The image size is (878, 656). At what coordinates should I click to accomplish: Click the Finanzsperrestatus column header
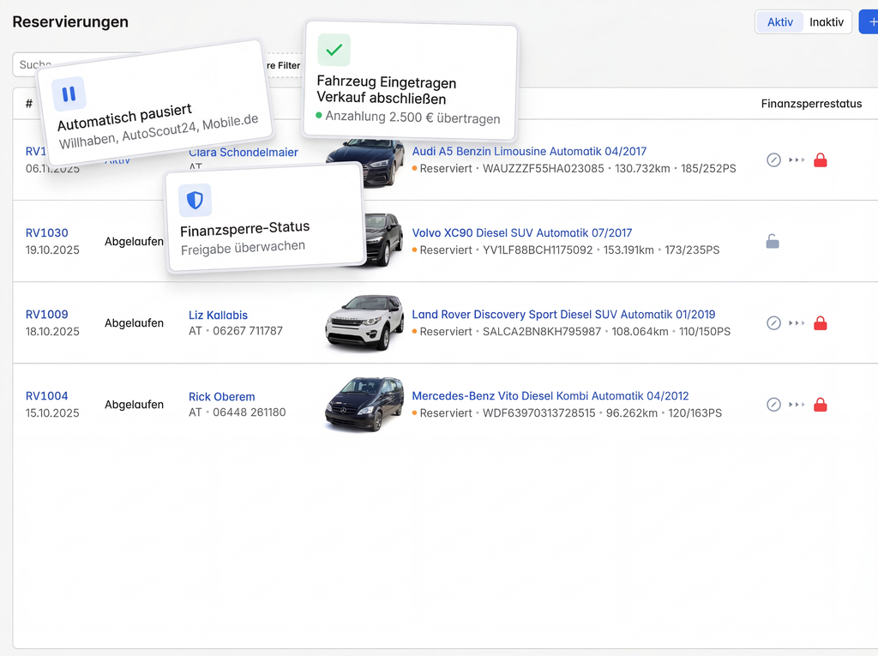811,104
